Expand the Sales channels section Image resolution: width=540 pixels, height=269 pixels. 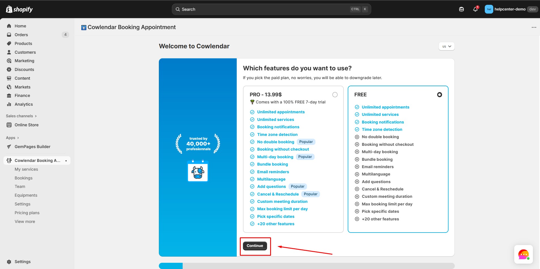pos(22,116)
